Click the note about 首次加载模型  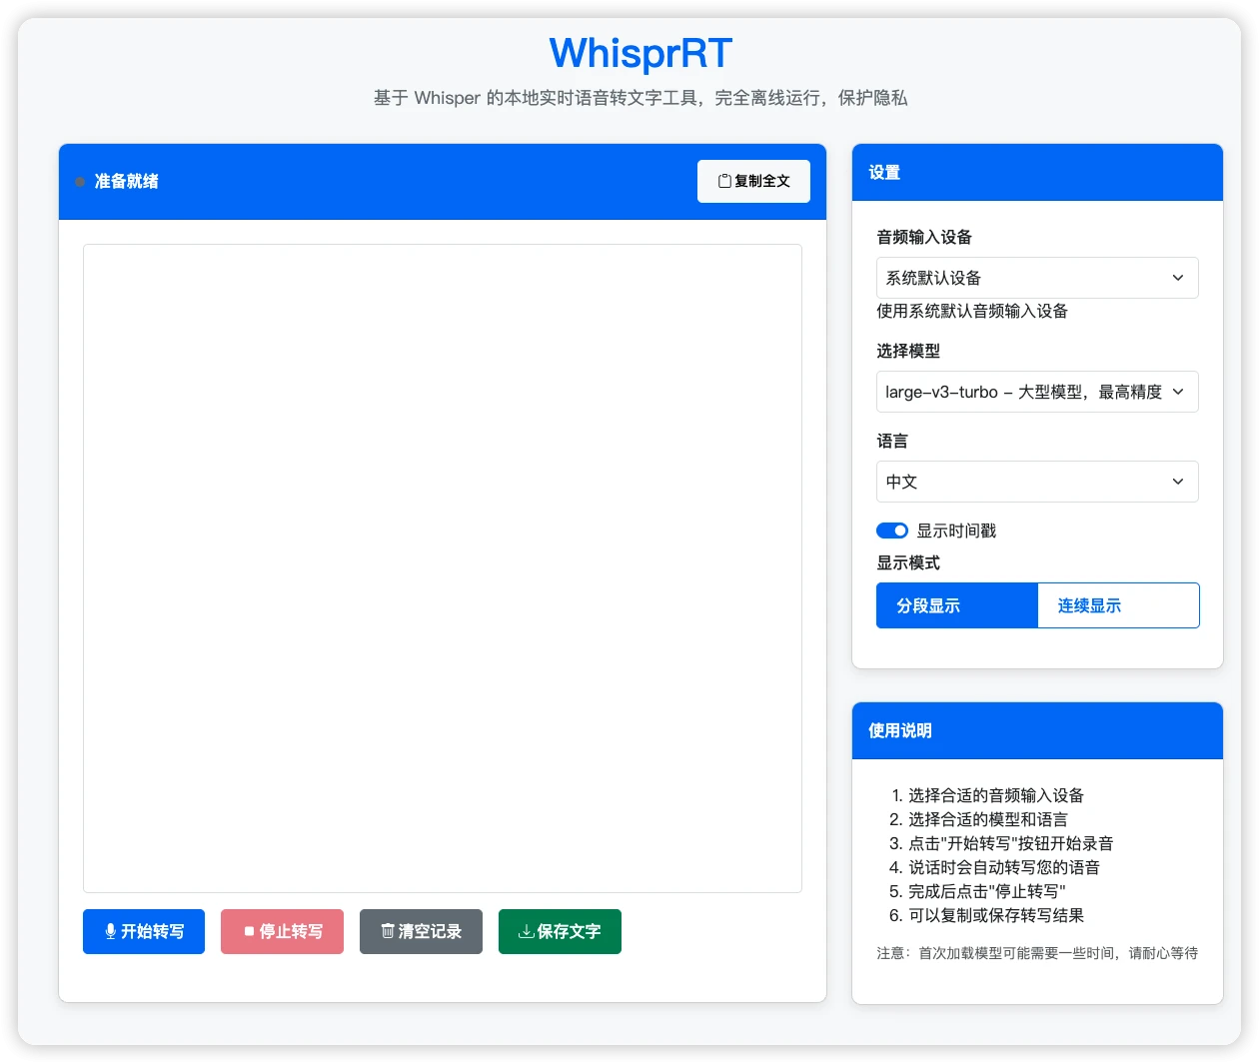1037,953
